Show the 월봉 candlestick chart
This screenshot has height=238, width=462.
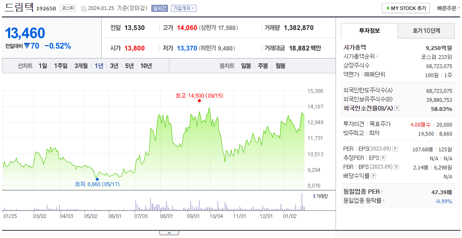(280, 66)
